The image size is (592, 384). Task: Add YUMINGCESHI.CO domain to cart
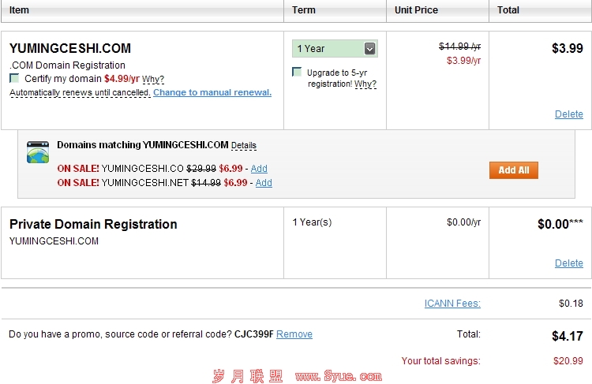(259, 169)
